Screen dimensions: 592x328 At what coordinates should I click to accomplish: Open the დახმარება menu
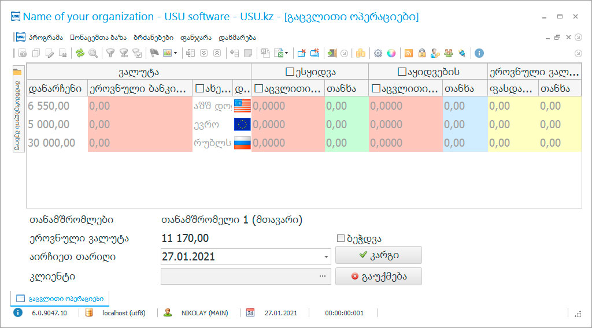point(237,38)
